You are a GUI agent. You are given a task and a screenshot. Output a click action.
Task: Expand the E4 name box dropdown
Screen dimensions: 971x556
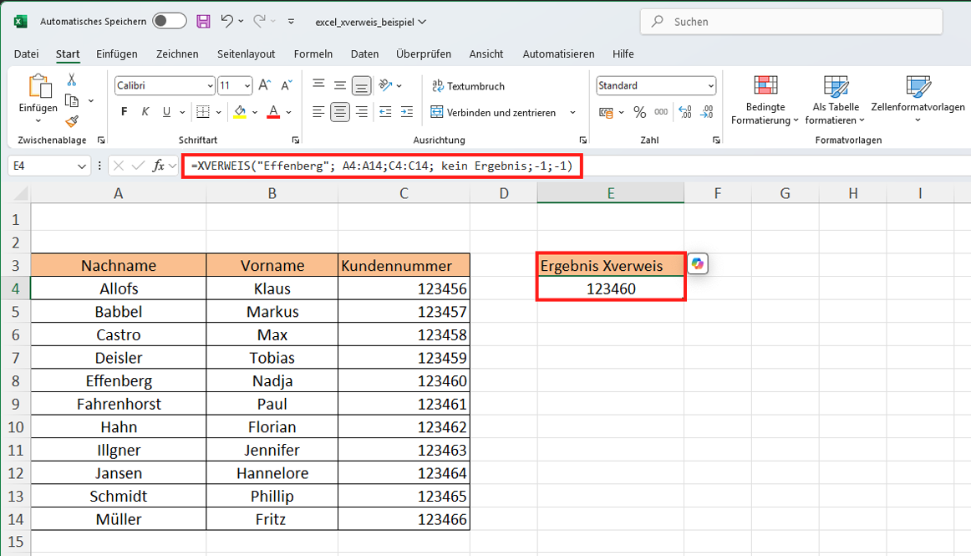click(x=82, y=166)
